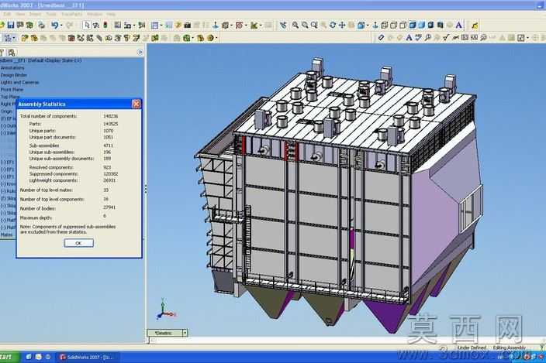Image resolution: width=546 pixels, height=363 pixels.
Task: Open the Undo history dropdown arrow
Action: tap(61, 26)
